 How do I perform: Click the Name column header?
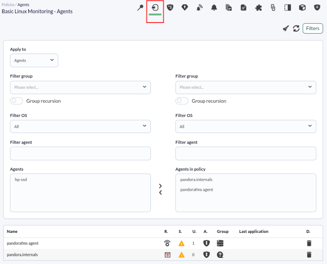[x=12, y=231]
